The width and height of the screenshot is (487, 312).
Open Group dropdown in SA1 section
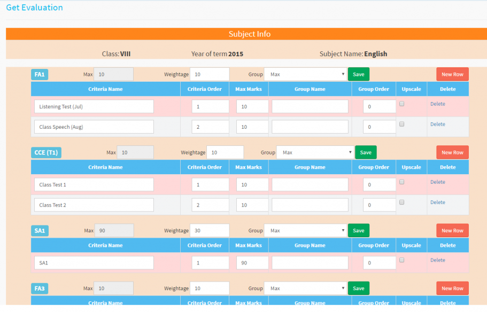306,231
